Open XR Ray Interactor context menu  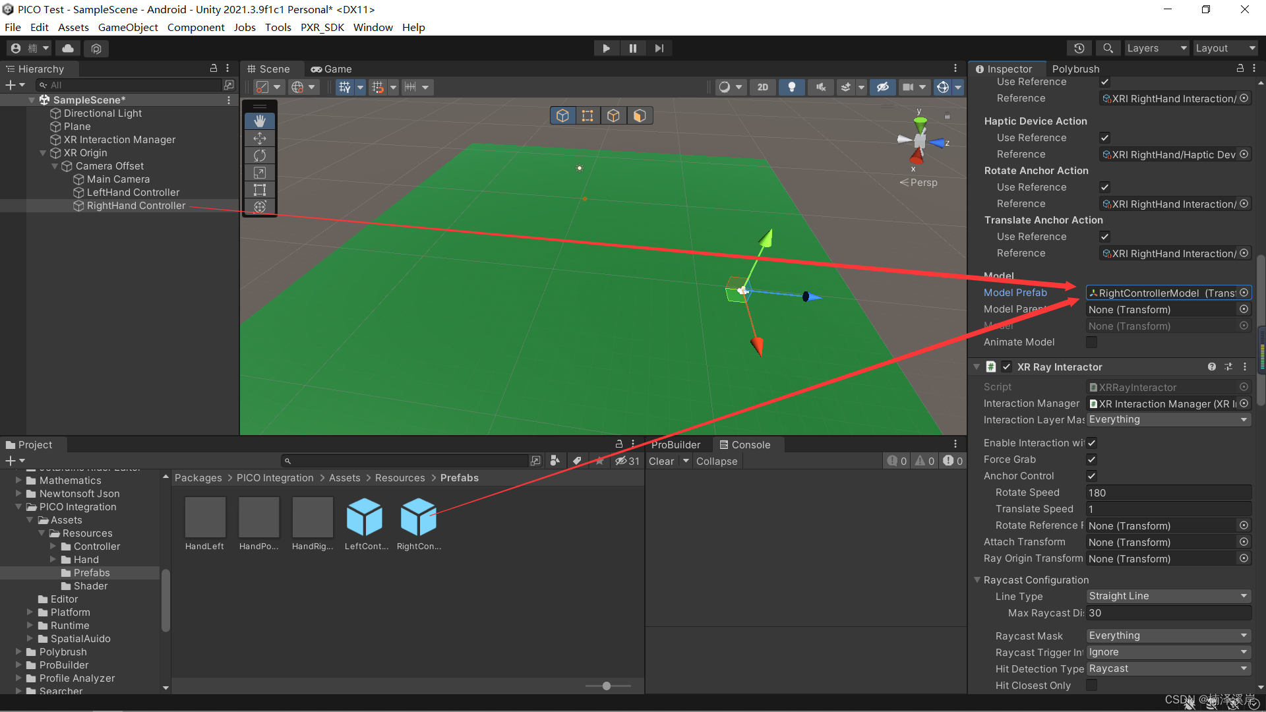pos(1245,367)
